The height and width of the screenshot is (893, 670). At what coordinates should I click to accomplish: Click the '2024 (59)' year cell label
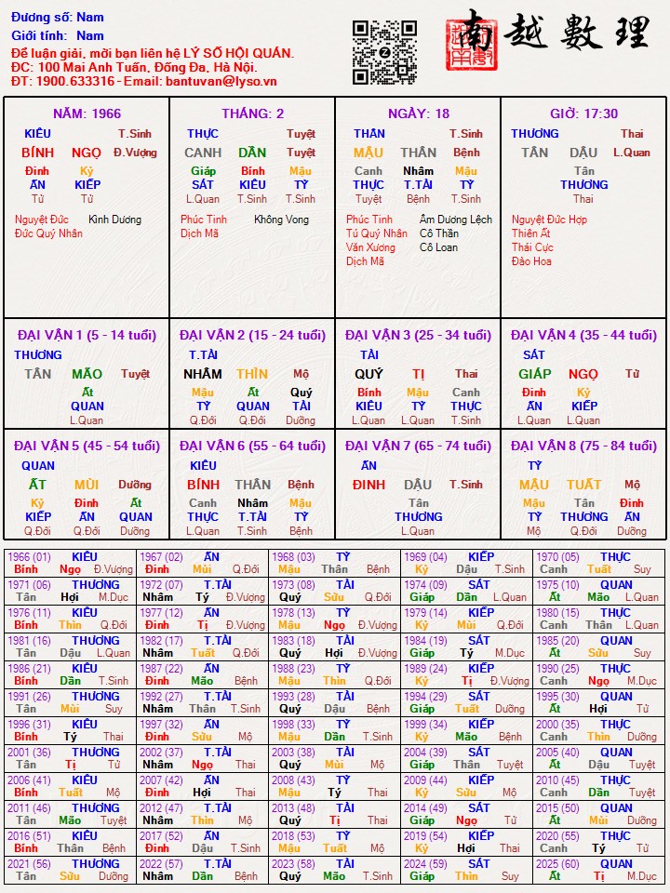tap(425, 864)
